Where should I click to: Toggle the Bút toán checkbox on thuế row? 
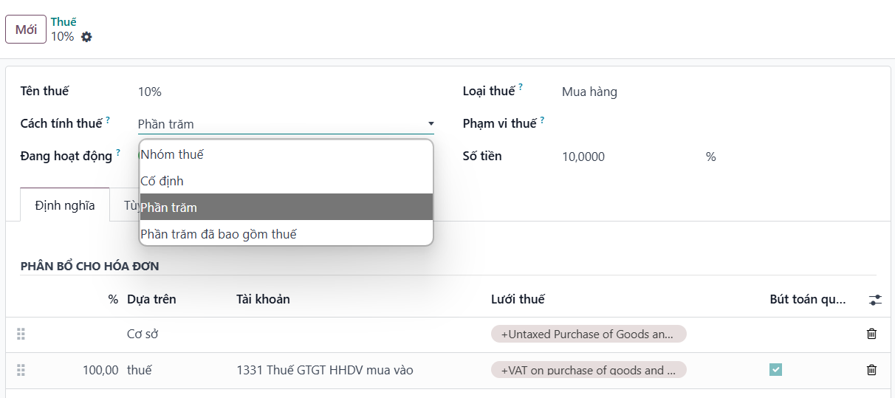pyautogui.click(x=775, y=370)
